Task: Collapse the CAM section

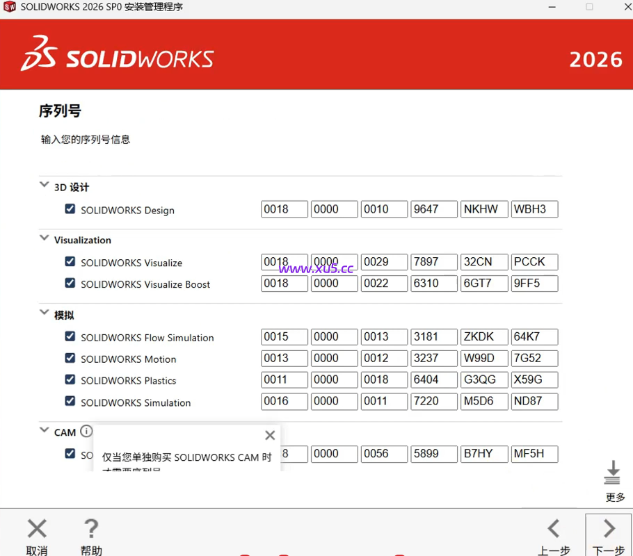Action: (x=44, y=432)
